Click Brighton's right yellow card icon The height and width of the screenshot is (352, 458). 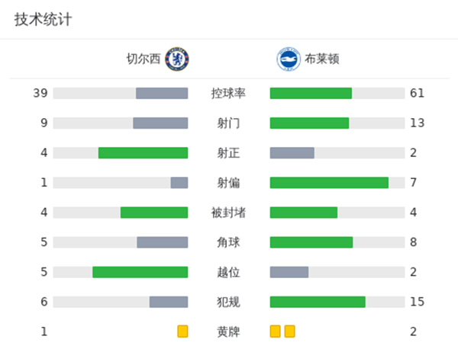point(289,331)
